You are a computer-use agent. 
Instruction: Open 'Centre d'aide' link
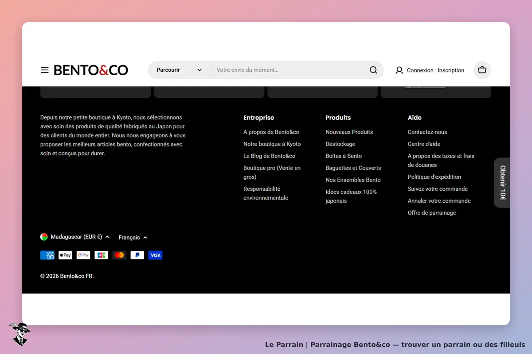424,144
